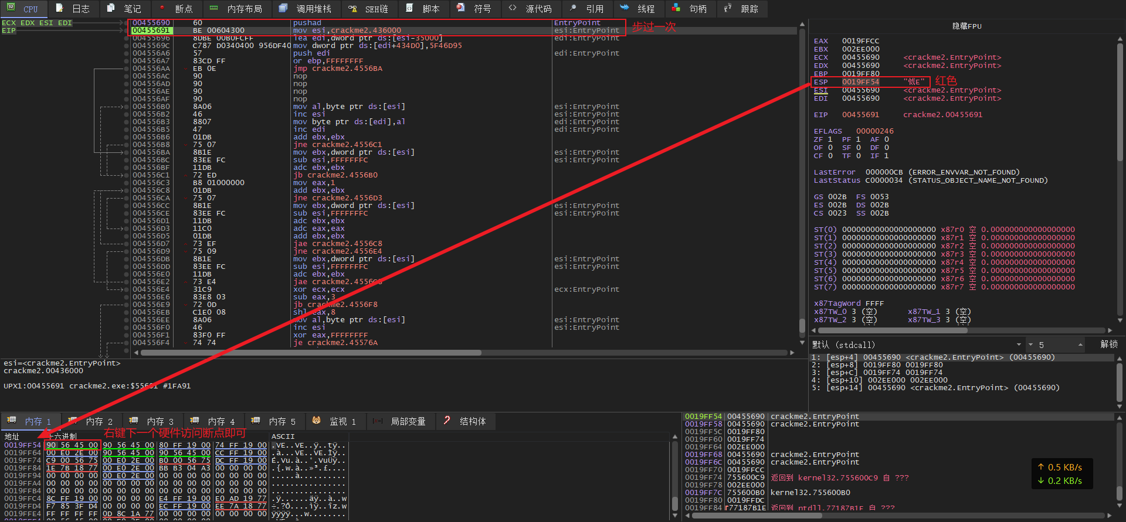Open the 内存布局 memory map tab
The width and height of the screenshot is (1126, 522).
(237, 9)
